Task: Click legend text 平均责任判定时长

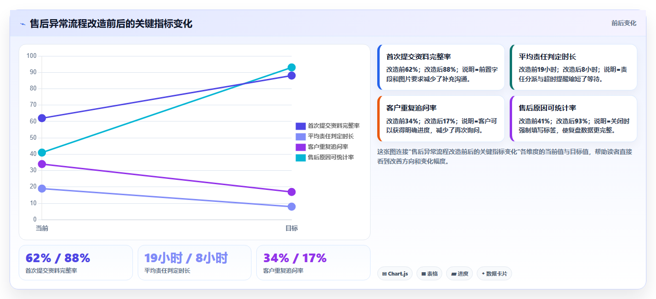Action: (331, 136)
